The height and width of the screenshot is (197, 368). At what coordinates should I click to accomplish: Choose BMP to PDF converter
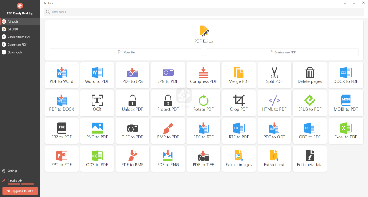tap(168, 131)
